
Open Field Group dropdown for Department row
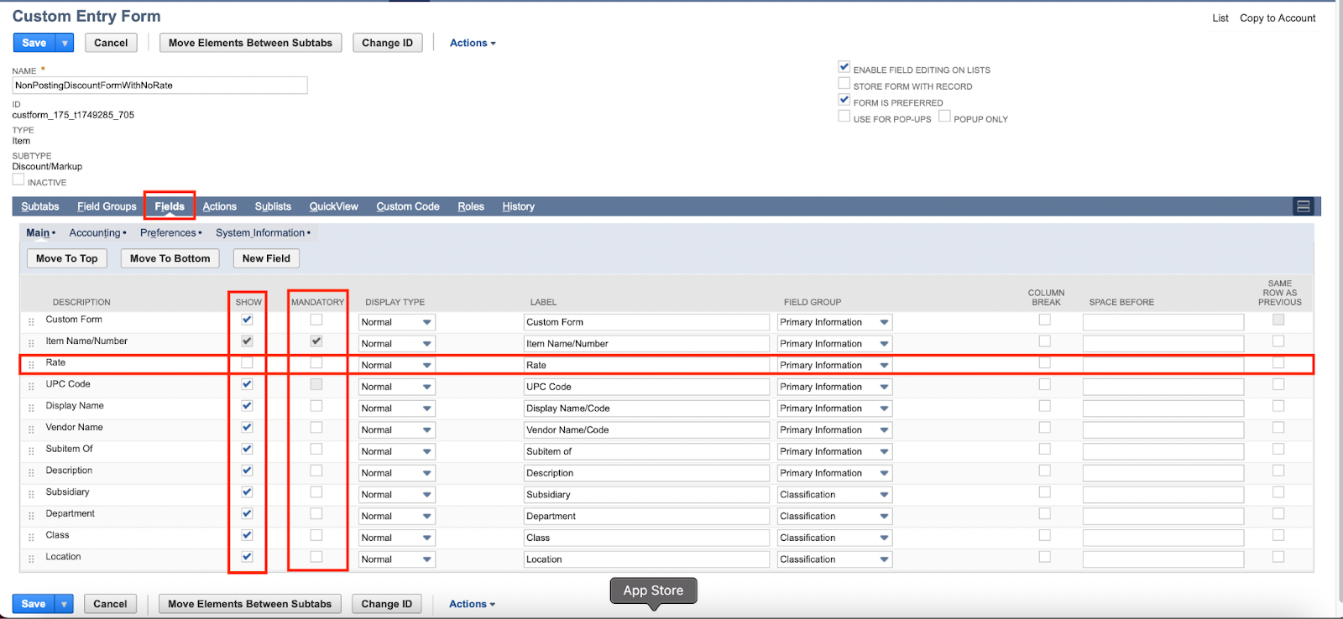pos(833,517)
